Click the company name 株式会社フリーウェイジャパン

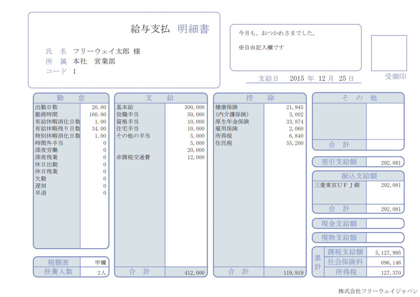(x=378, y=291)
